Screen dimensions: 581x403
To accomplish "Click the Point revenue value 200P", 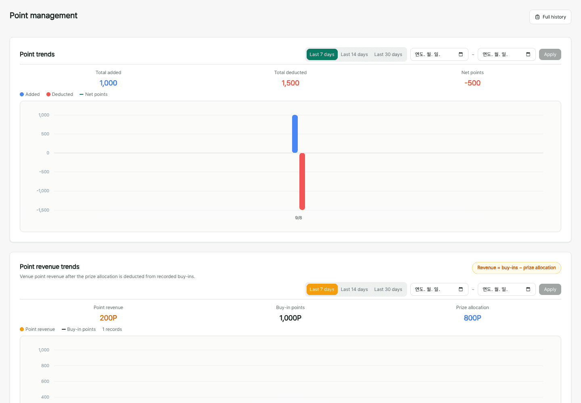I will pos(108,318).
